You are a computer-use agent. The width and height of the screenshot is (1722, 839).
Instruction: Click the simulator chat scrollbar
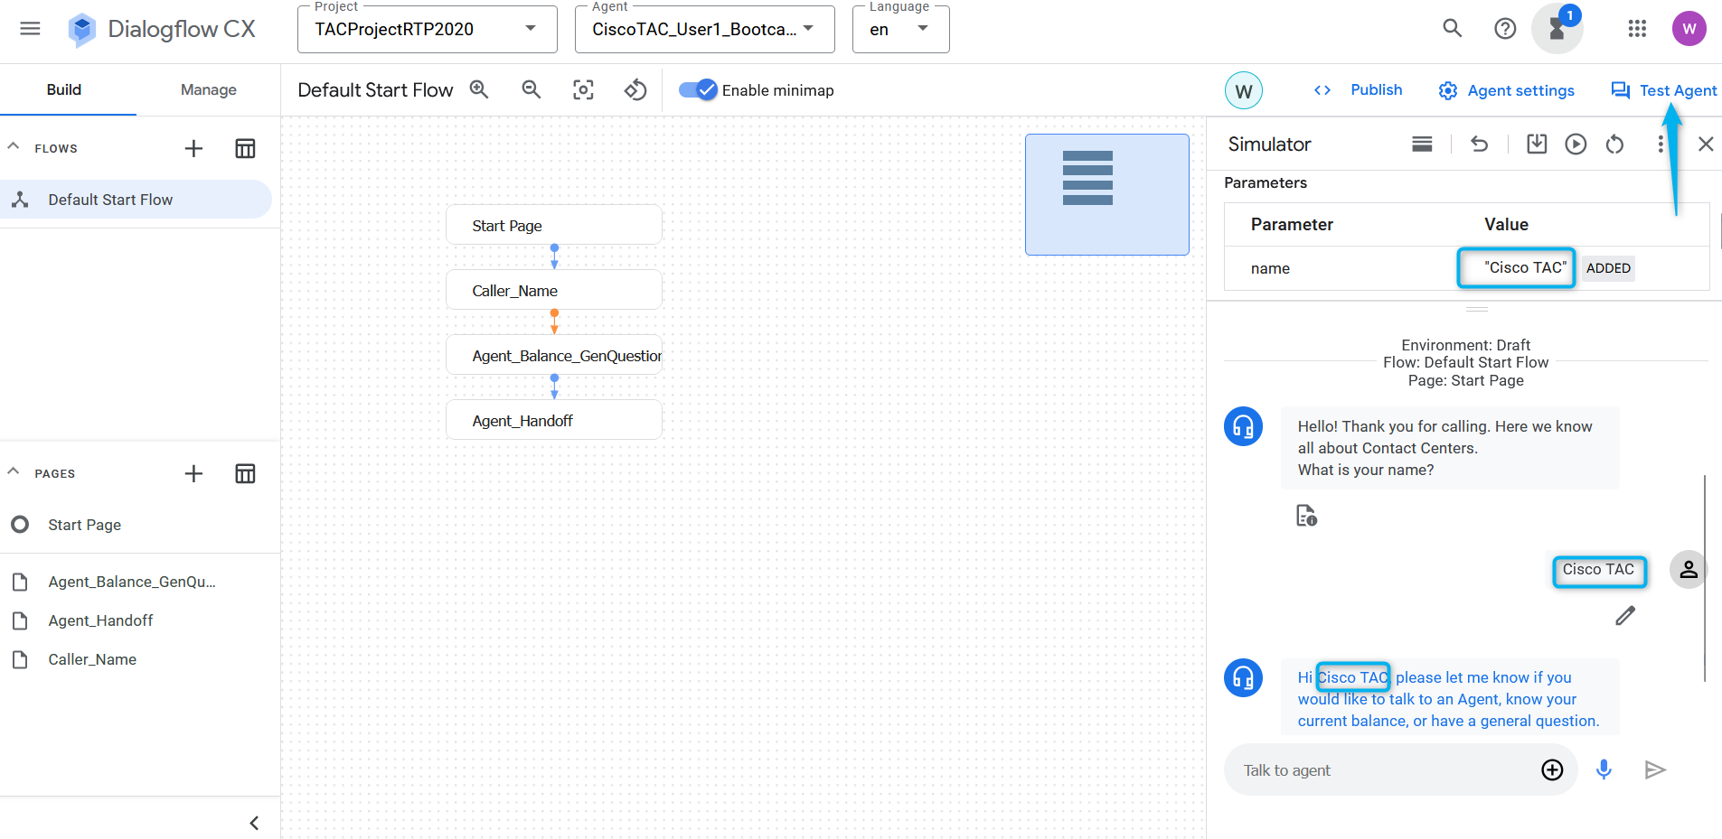click(x=1705, y=578)
